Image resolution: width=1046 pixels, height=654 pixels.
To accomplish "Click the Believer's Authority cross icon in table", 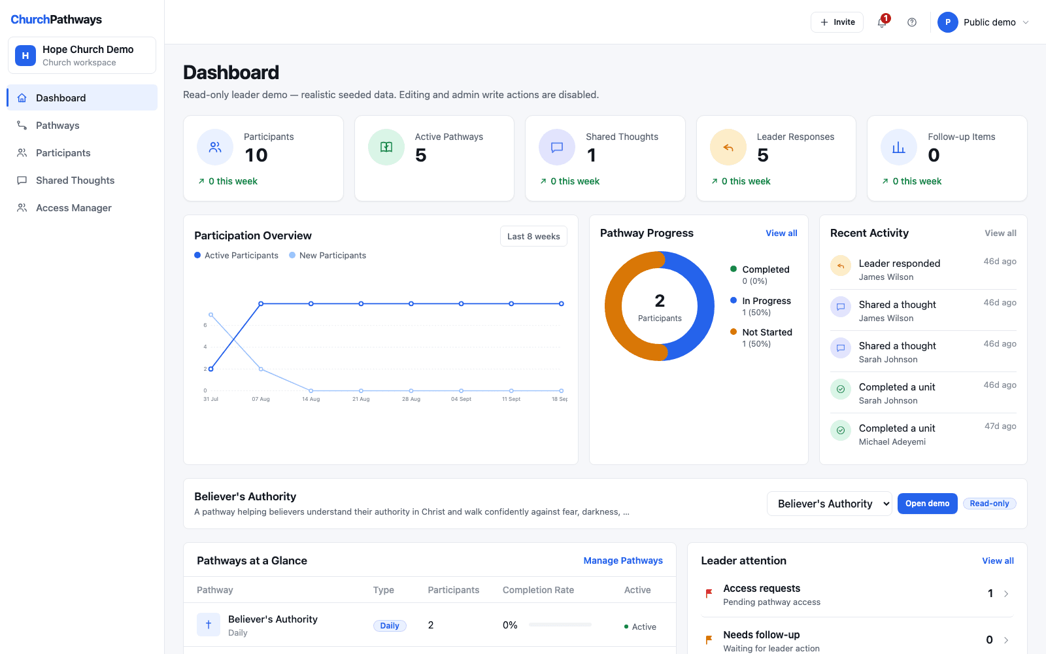I will point(209,625).
